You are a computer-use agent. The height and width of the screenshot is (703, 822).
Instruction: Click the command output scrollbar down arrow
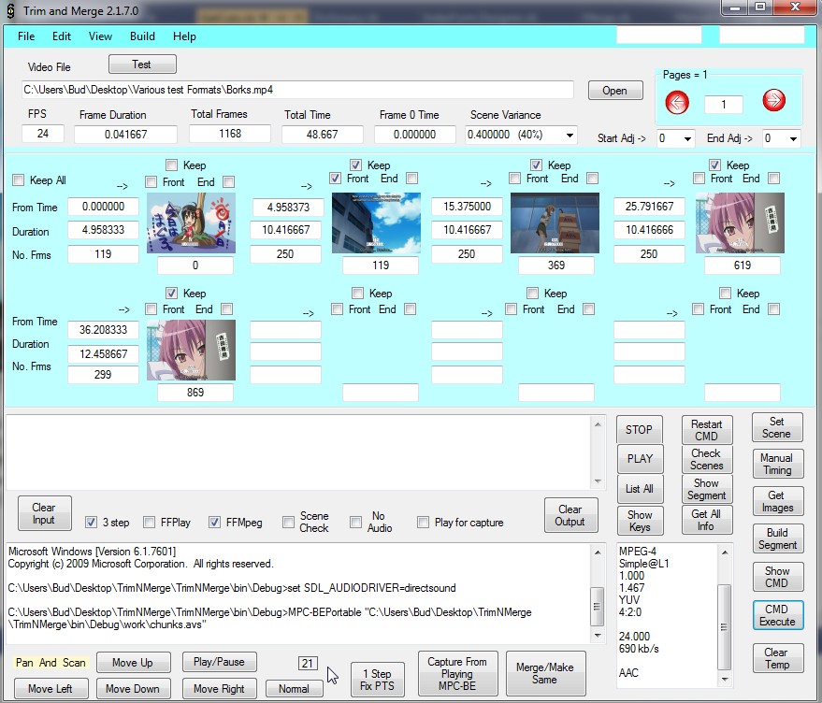[598, 636]
